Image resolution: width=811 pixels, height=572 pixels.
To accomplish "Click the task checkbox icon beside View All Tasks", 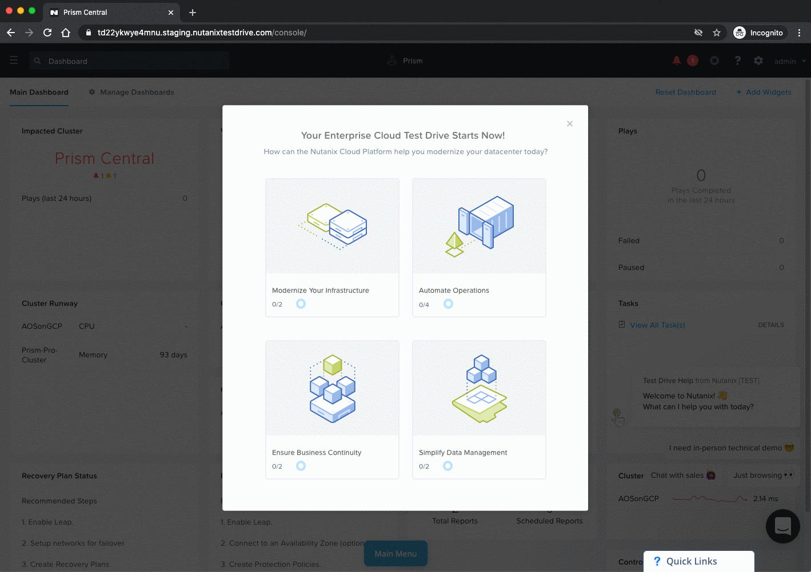I will click(622, 324).
